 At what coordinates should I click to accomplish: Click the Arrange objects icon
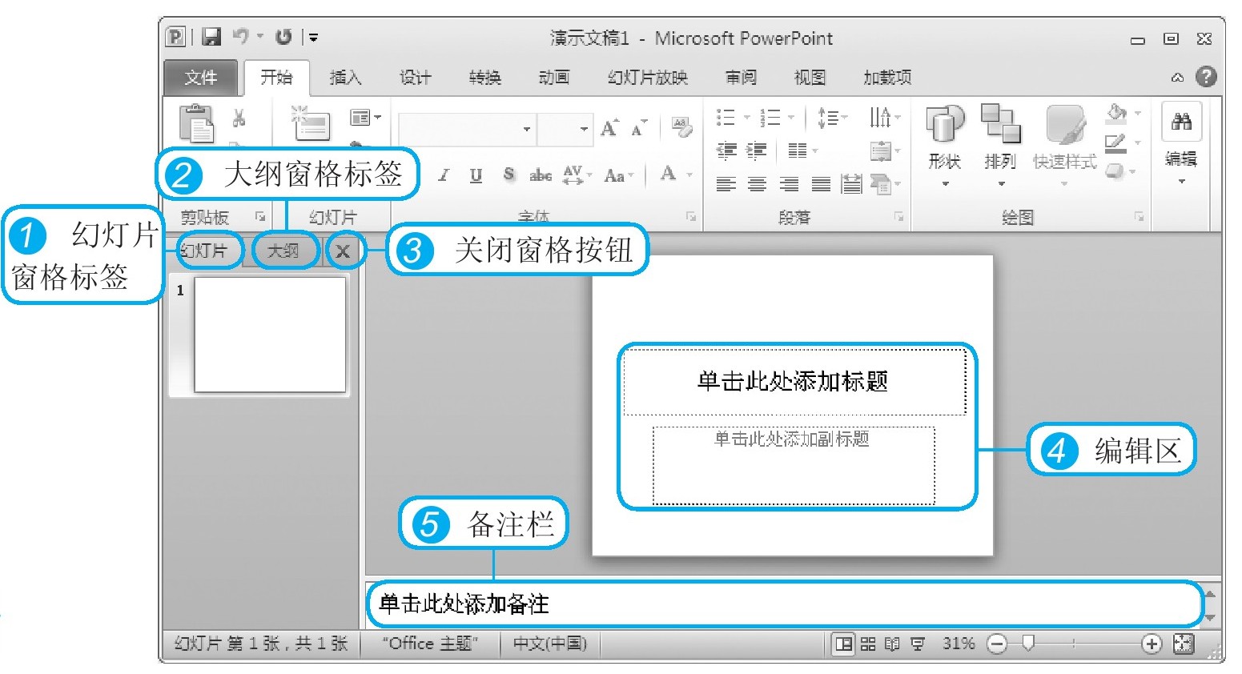pos(1001,123)
